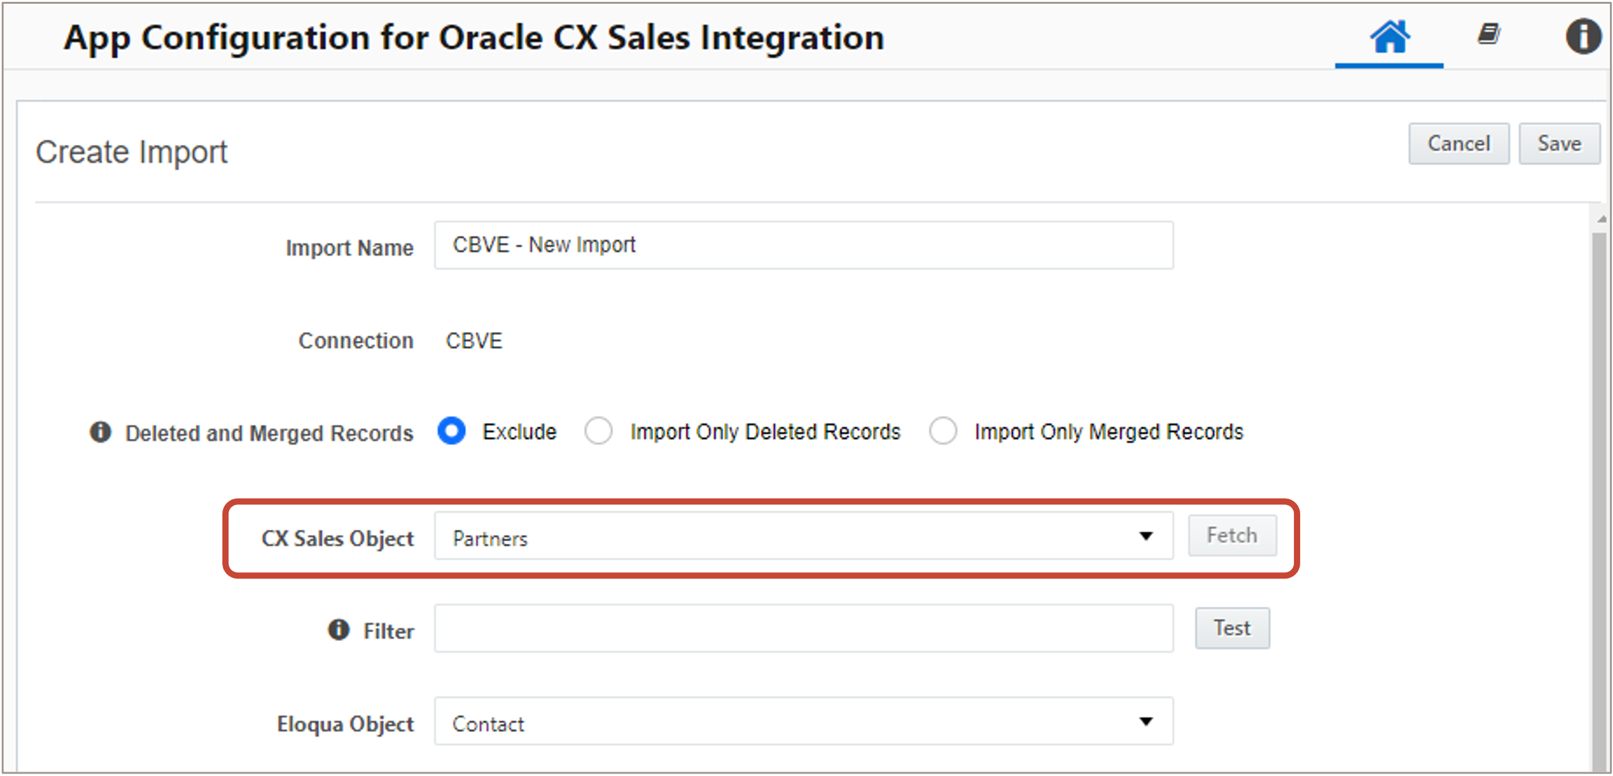Click the scrollbar up arrow
Image resolution: width=1613 pixels, height=776 pixels.
[1602, 219]
